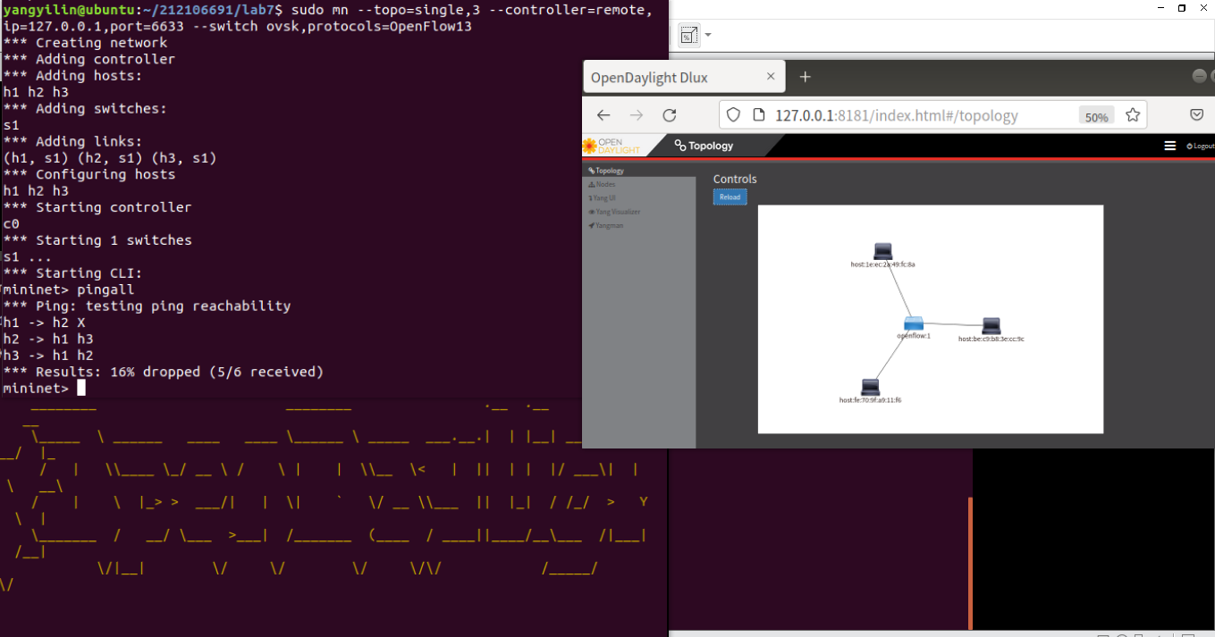Open Yang UI in the sidebar
Image resolution: width=1215 pixels, height=637 pixels.
603,198
